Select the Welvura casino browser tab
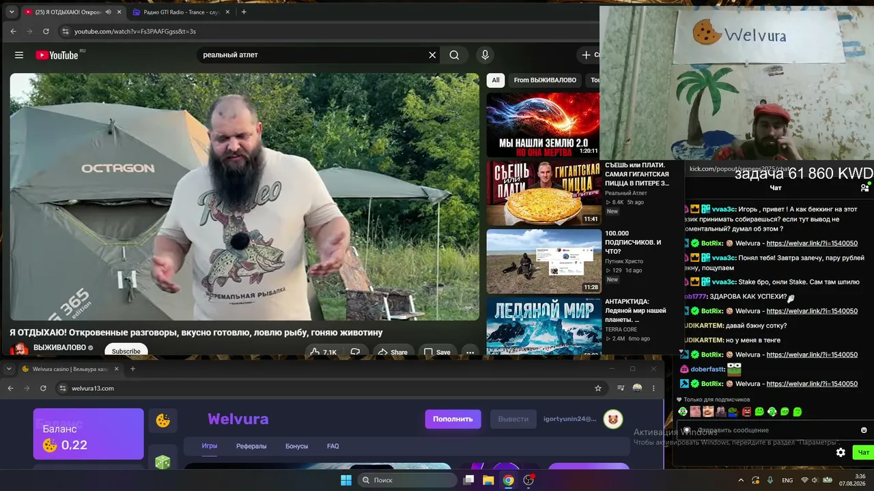The height and width of the screenshot is (491, 874). pos(71,369)
